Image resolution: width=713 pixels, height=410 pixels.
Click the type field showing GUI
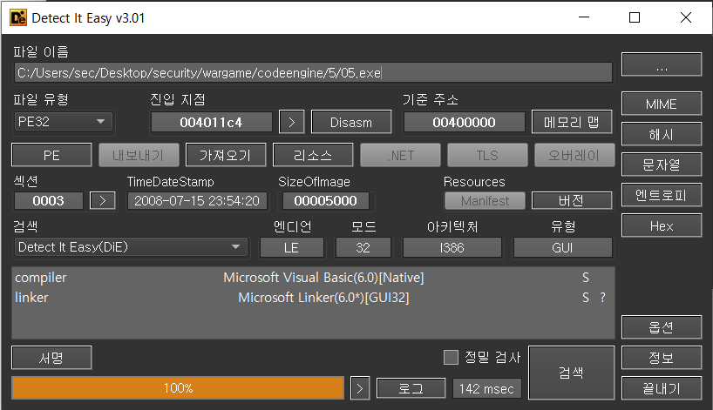(x=562, y=247)
